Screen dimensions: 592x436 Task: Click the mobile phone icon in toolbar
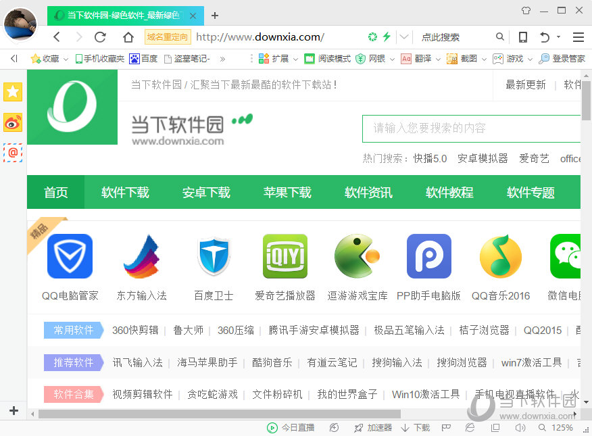[x=522, y=37]
